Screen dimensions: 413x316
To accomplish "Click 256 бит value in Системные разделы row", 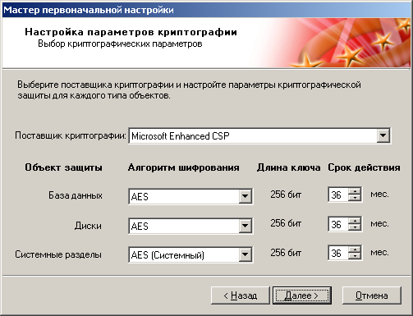I will (x=286, y=253).
